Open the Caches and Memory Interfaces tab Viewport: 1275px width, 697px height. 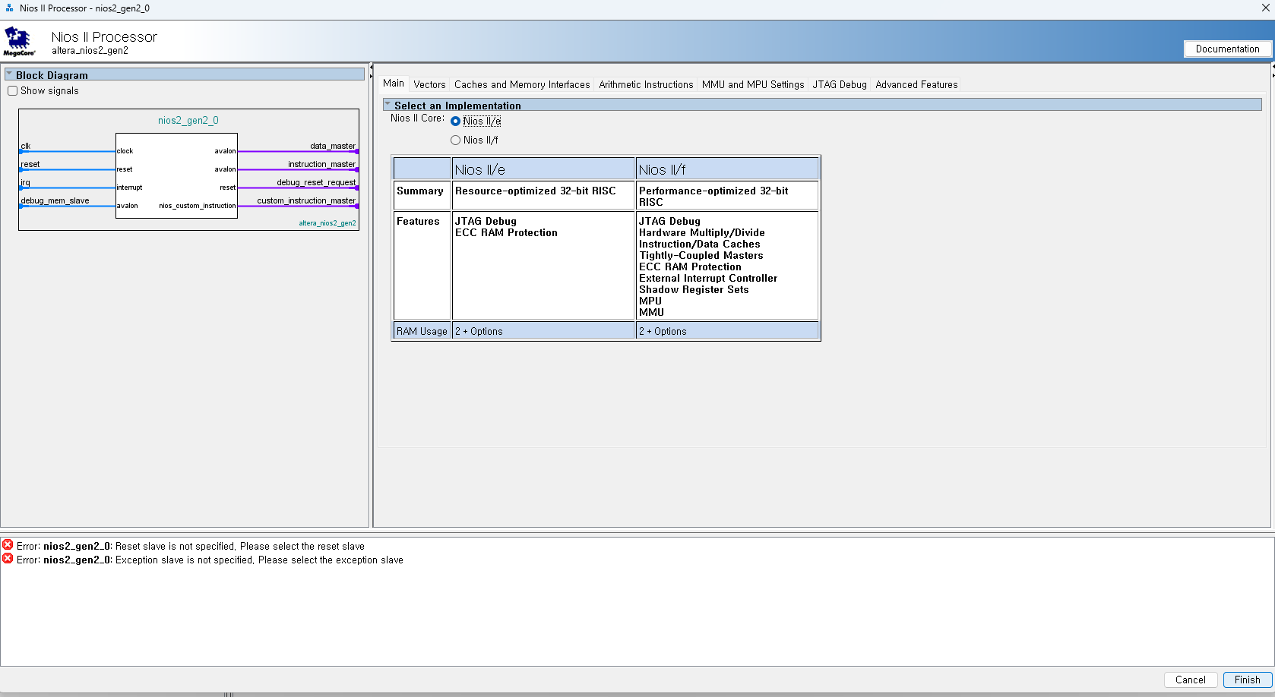point(522,84)
